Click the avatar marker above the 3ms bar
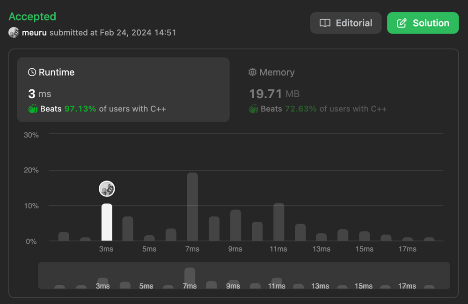Viewport: 468px width, 304px height. [107, 189]
